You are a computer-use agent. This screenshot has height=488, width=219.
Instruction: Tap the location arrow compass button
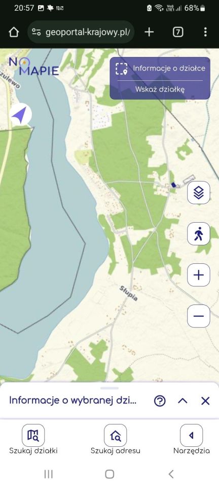[x=20, y=114]
